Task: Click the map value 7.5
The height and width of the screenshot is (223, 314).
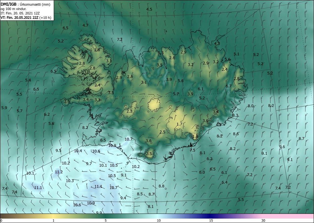Action: (x=192, y=150)
